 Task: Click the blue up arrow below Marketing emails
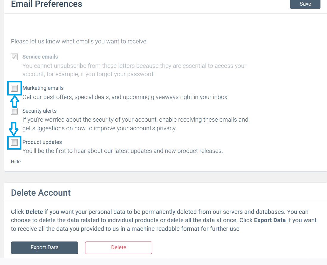[x=14, y=101]
